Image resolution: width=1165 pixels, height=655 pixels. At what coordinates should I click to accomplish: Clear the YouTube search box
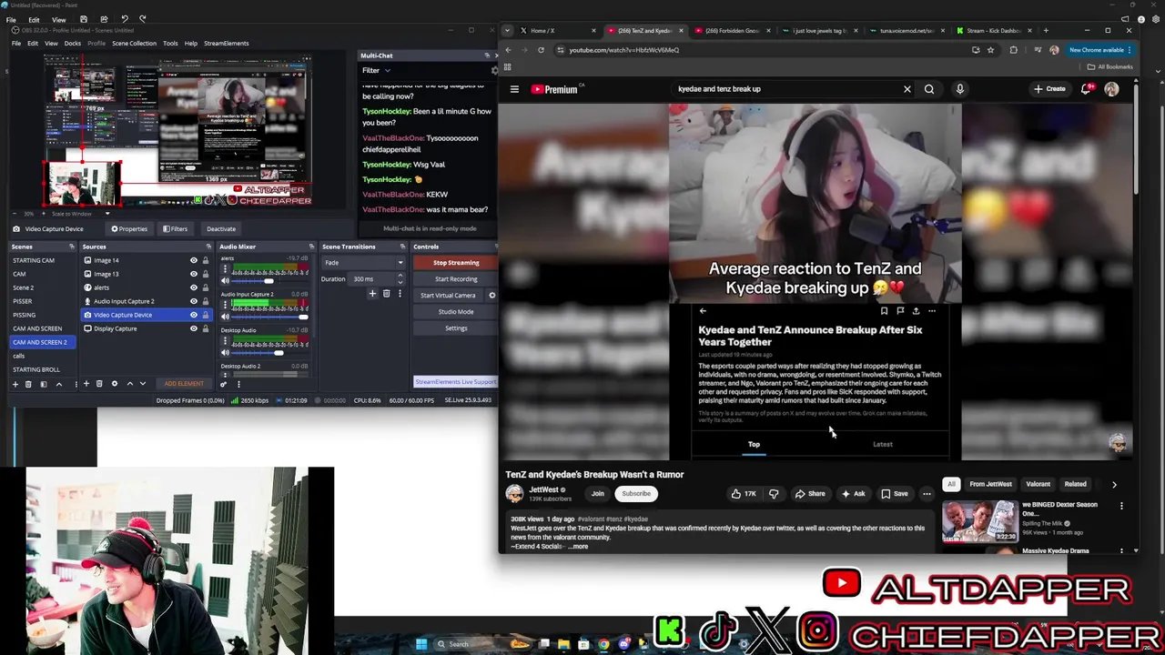(907, 89)
